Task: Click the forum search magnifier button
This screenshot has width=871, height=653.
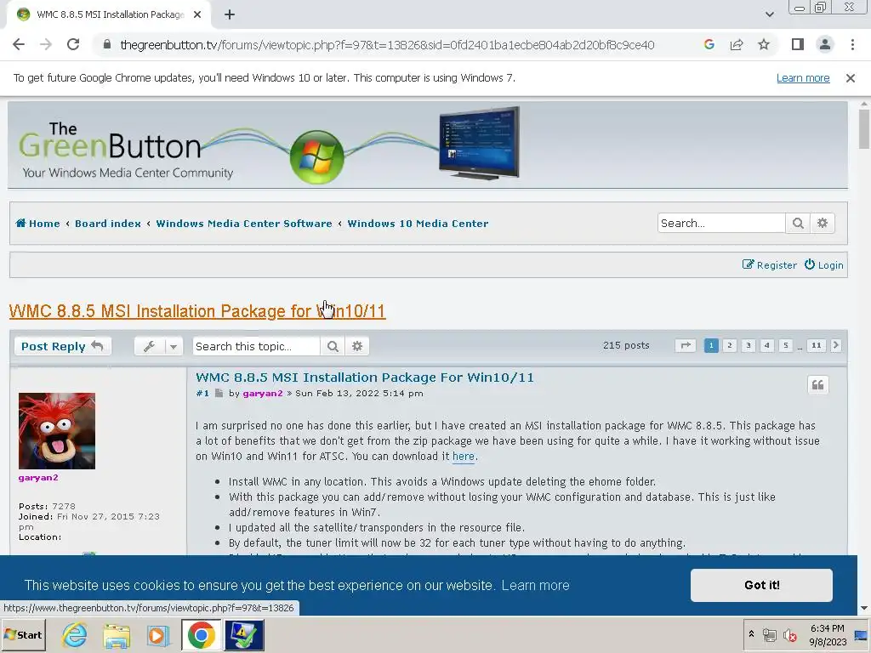Action: pyautogui.click(x=798, y=224)
